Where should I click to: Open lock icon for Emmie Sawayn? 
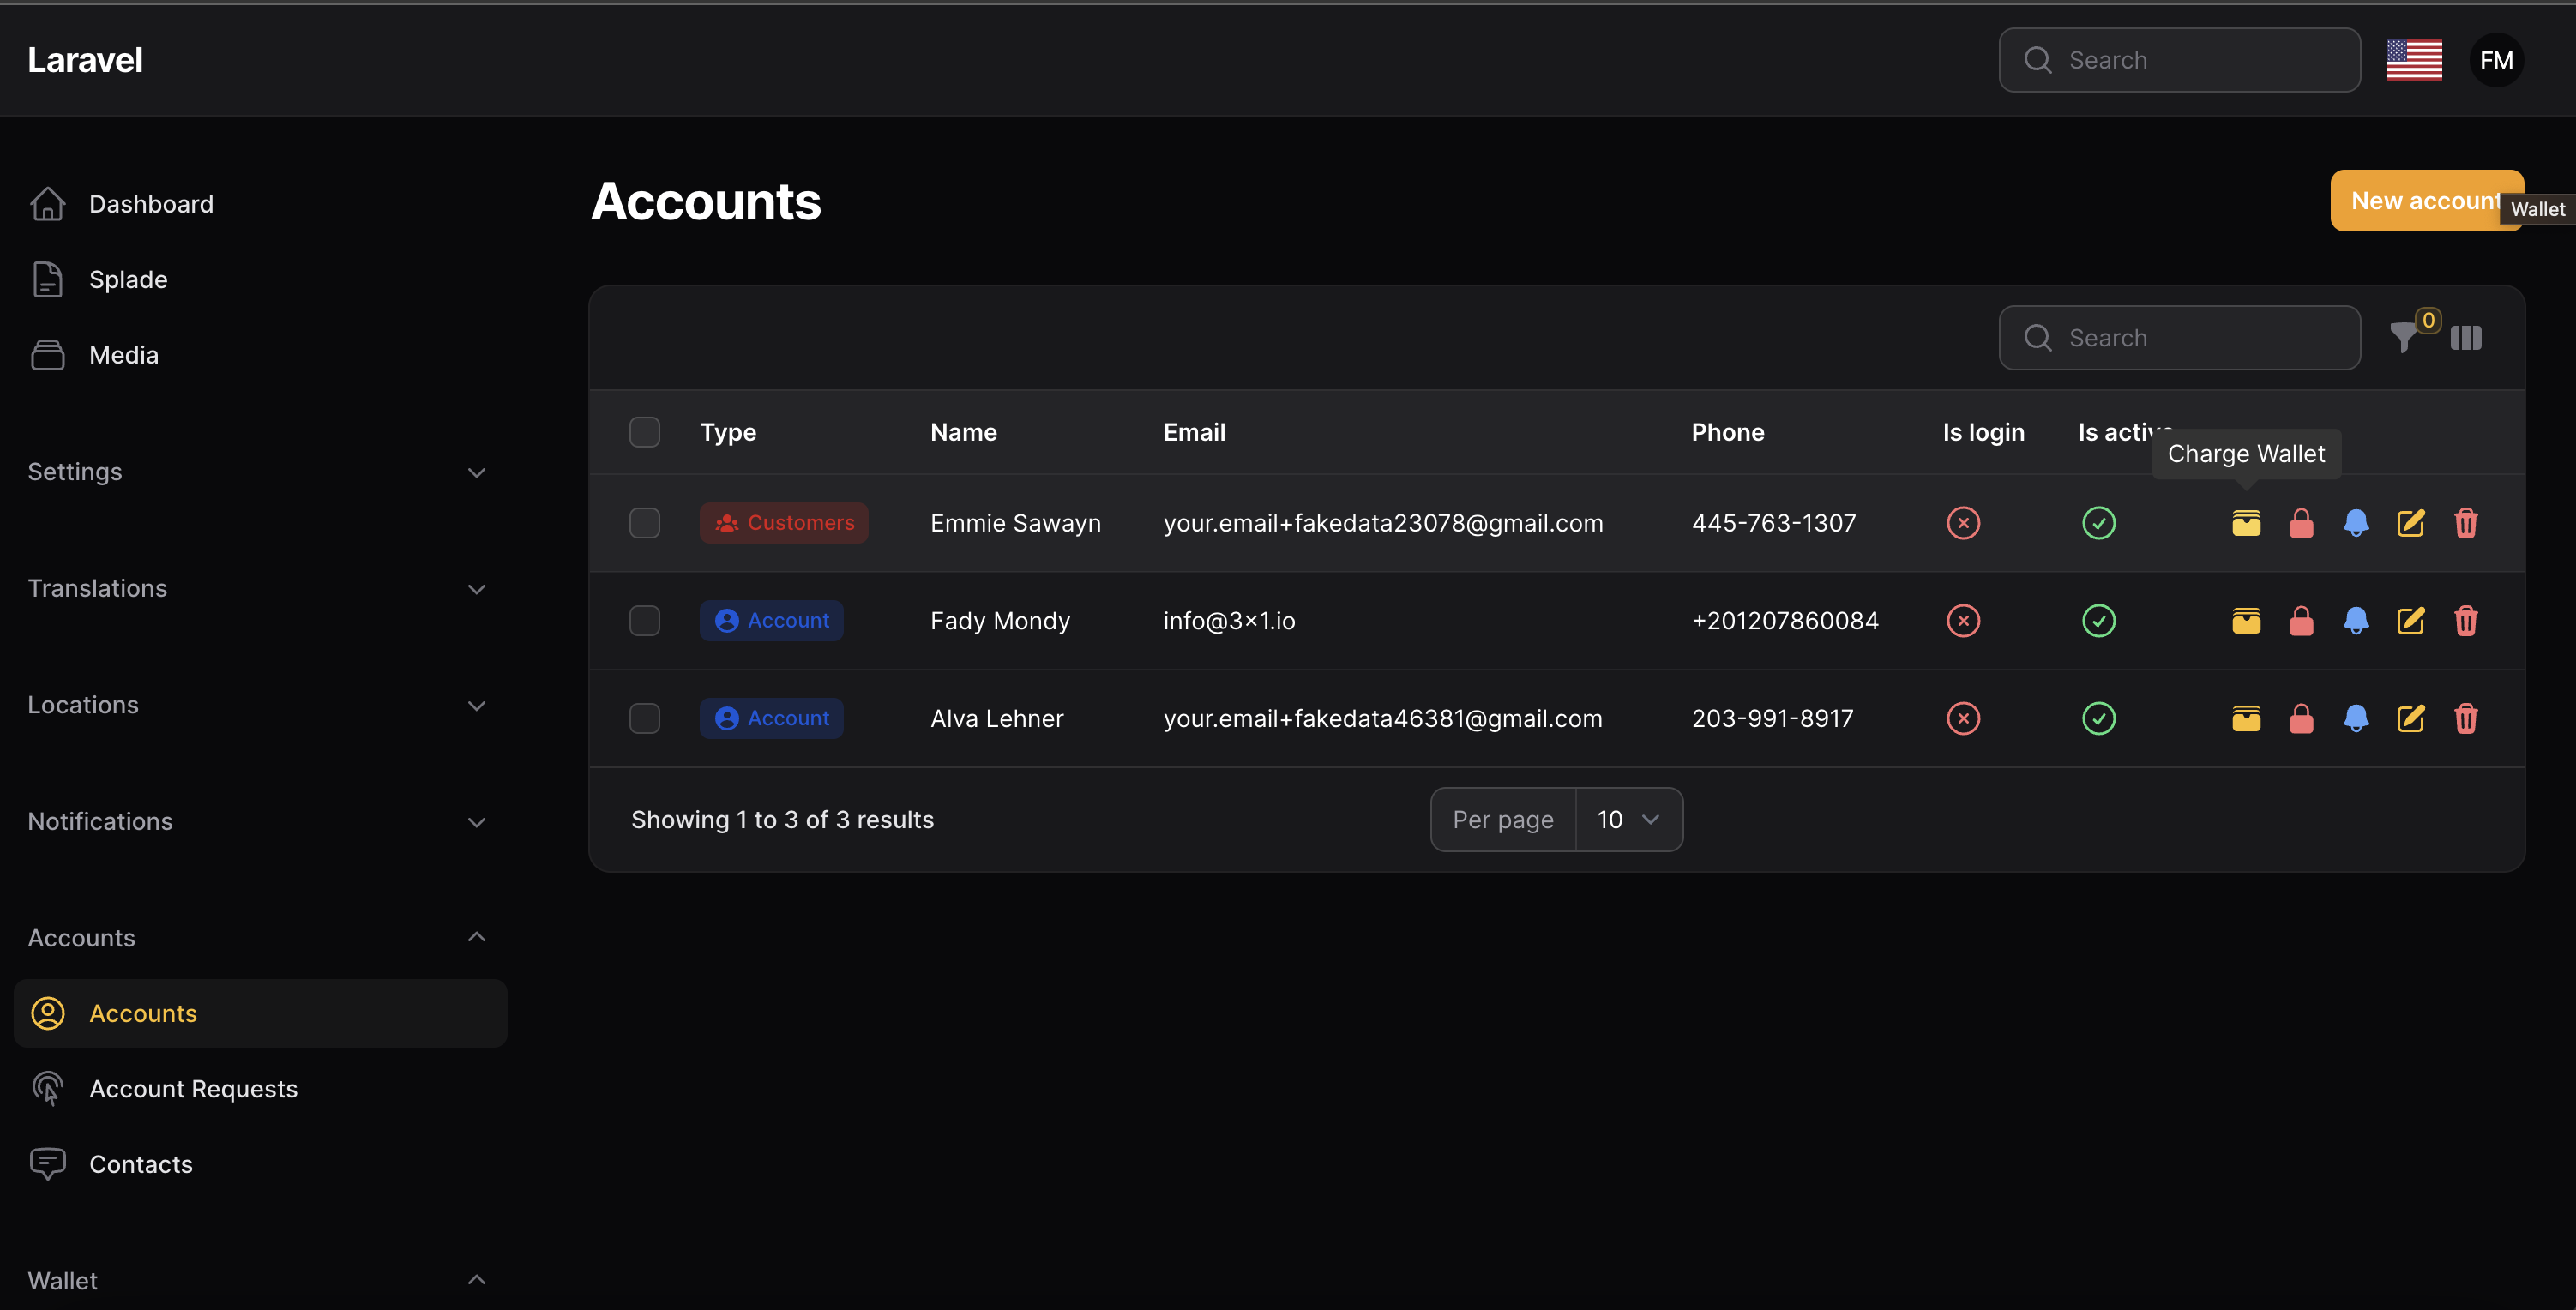[2301, 523]
